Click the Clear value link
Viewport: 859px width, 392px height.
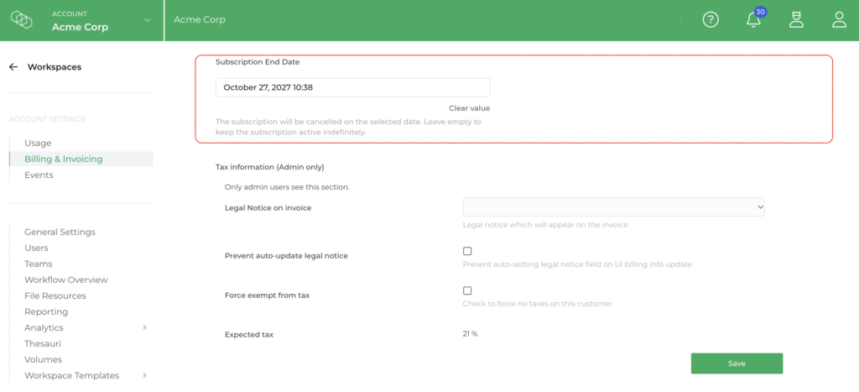[x=470, y=108]
